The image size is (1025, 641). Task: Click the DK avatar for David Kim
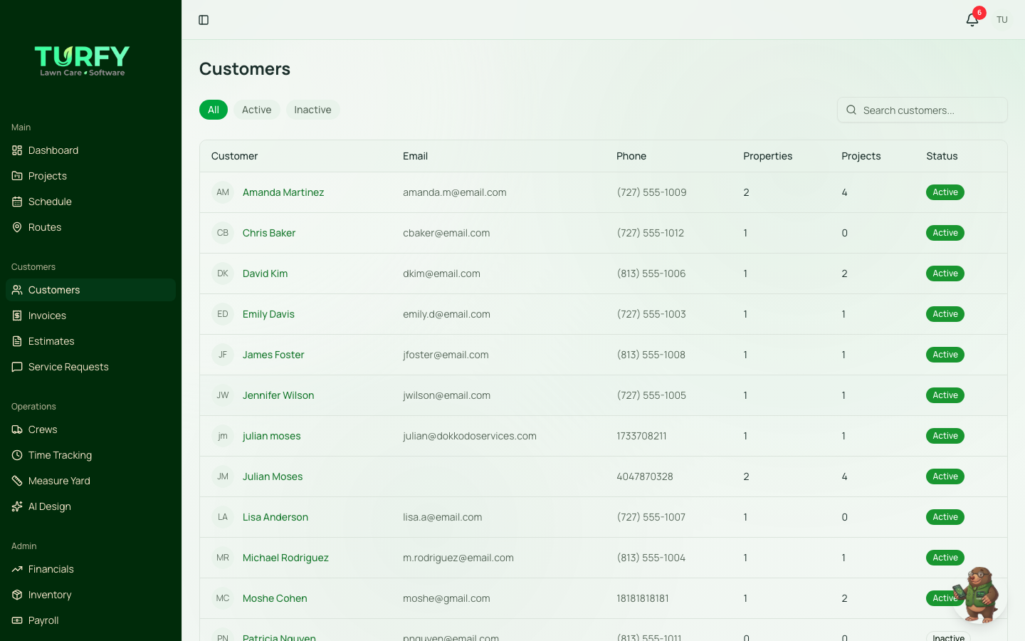(x=223, y=273)
